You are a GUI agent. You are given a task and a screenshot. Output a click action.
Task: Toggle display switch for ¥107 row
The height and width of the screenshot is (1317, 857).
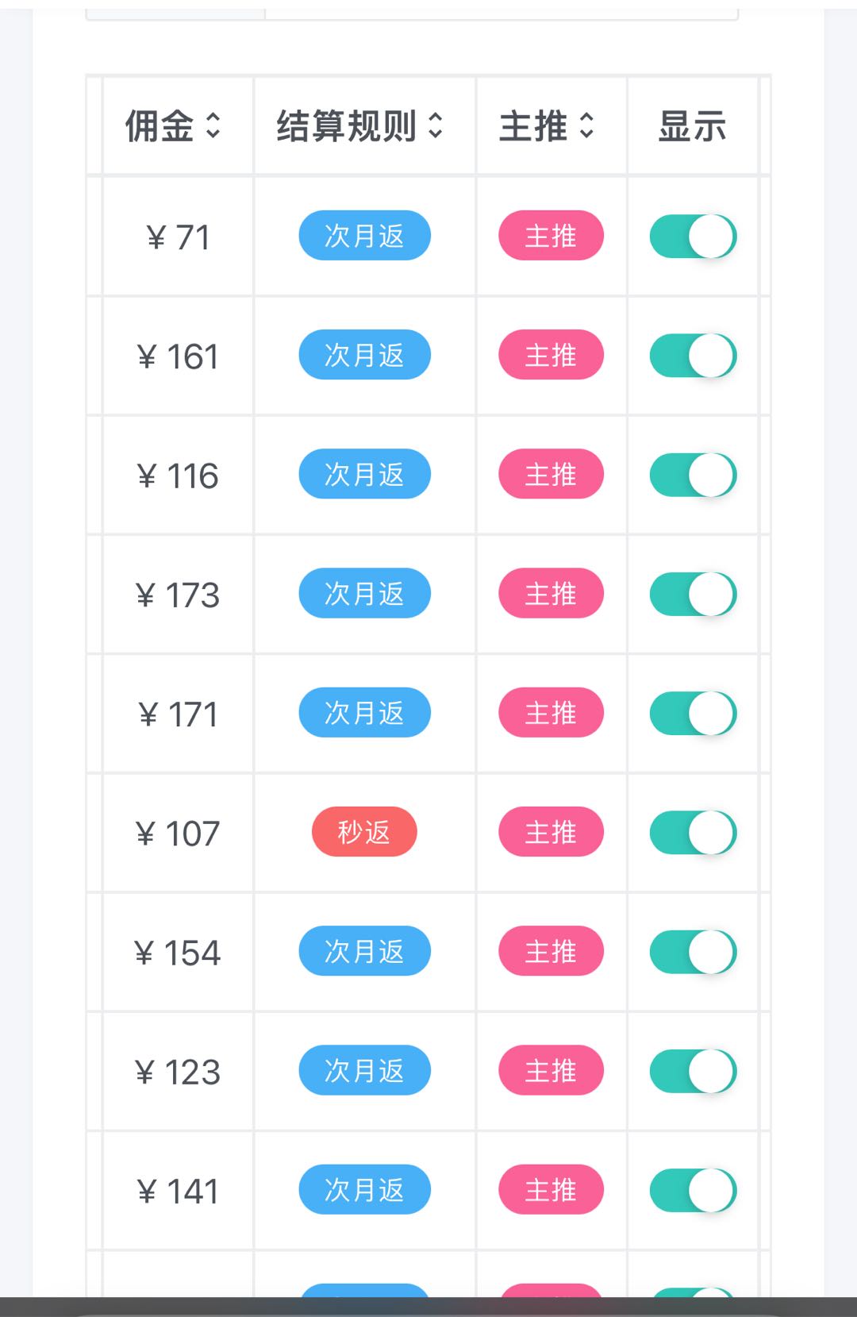click(693, 833)
